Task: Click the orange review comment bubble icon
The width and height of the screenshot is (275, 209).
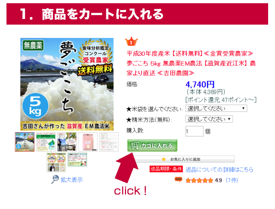Action: [178, 180]
